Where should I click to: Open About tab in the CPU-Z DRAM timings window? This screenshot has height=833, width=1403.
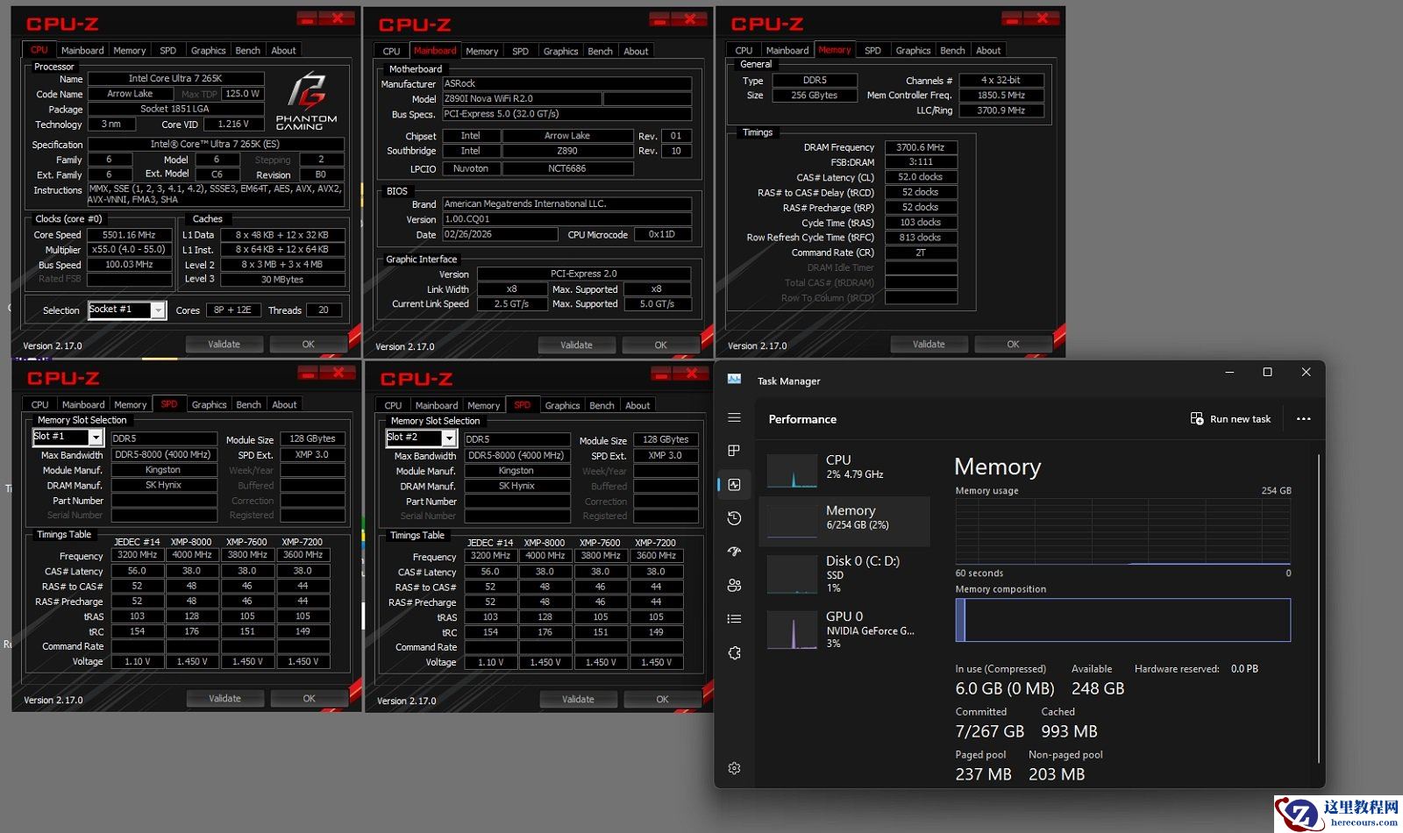pos(988,50)
